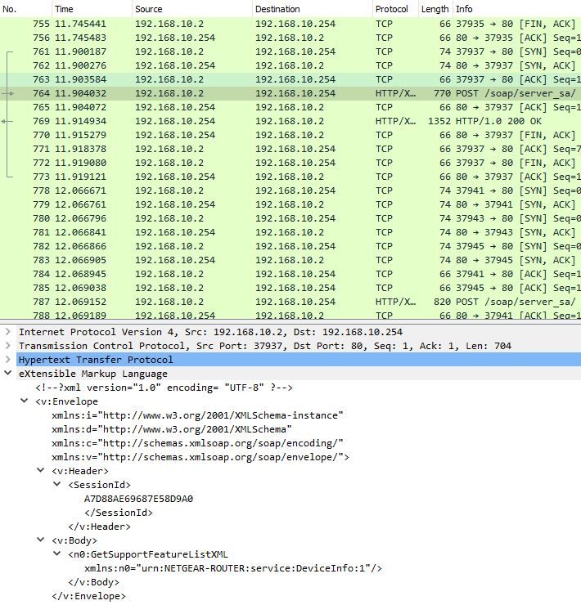This screenshot has width=581, height=614.
Task: Select packet 764 POST /soap/server_sa/
Action: click(290, 93)
